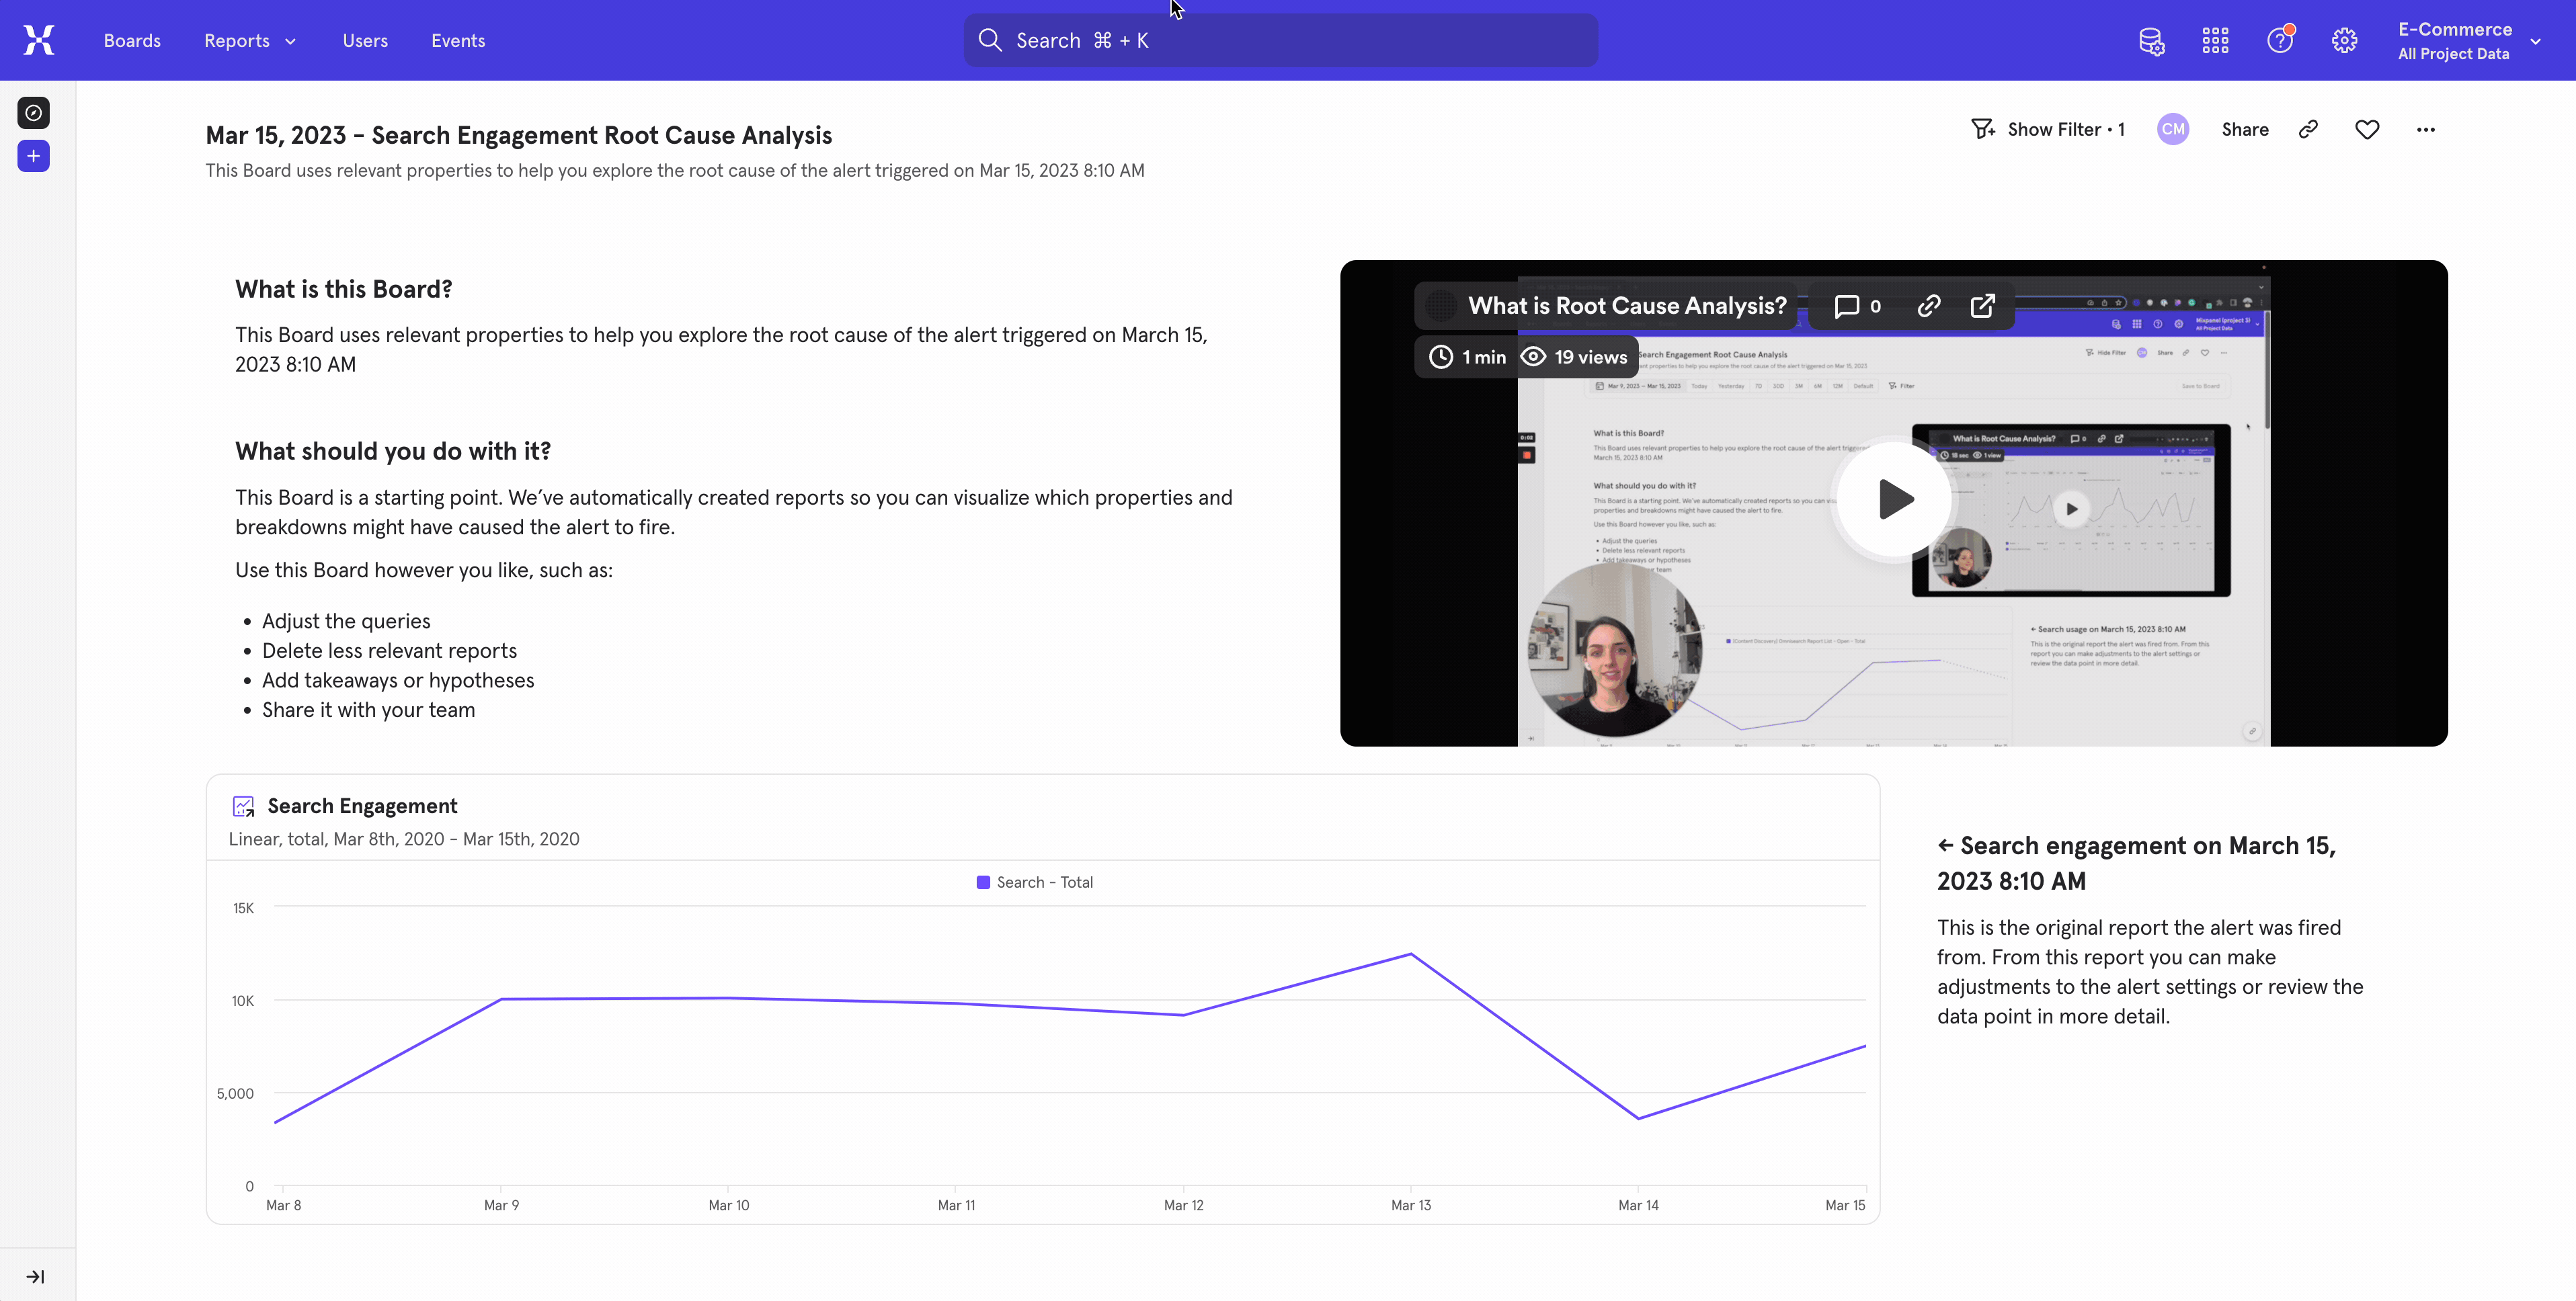The height and width of the screenshot is (1301, 2576).
Task: Favorite this board with heart icon
Action: [x=2366, y=129]
